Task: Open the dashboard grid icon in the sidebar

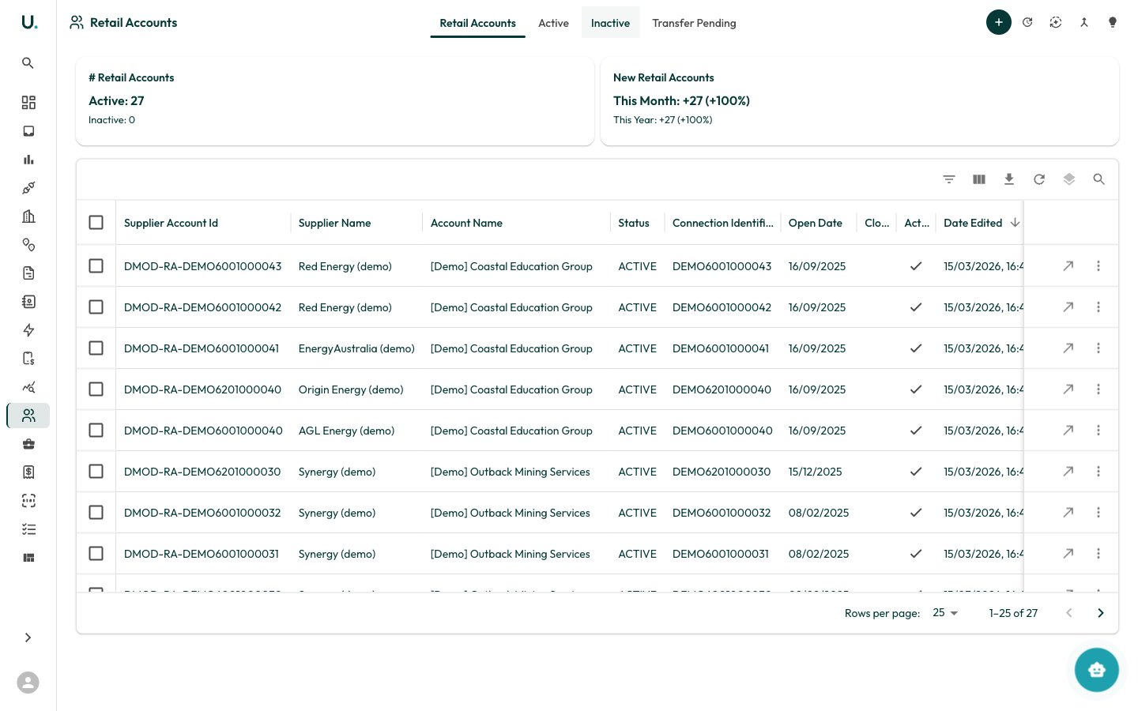Action: pos(28,103)
